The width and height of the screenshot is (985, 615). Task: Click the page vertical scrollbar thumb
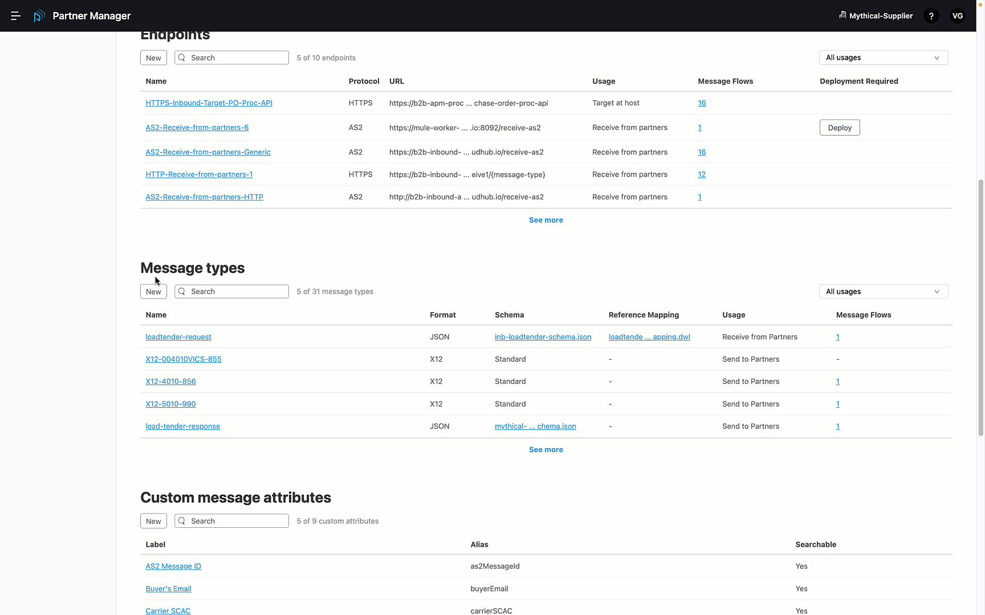980,307
